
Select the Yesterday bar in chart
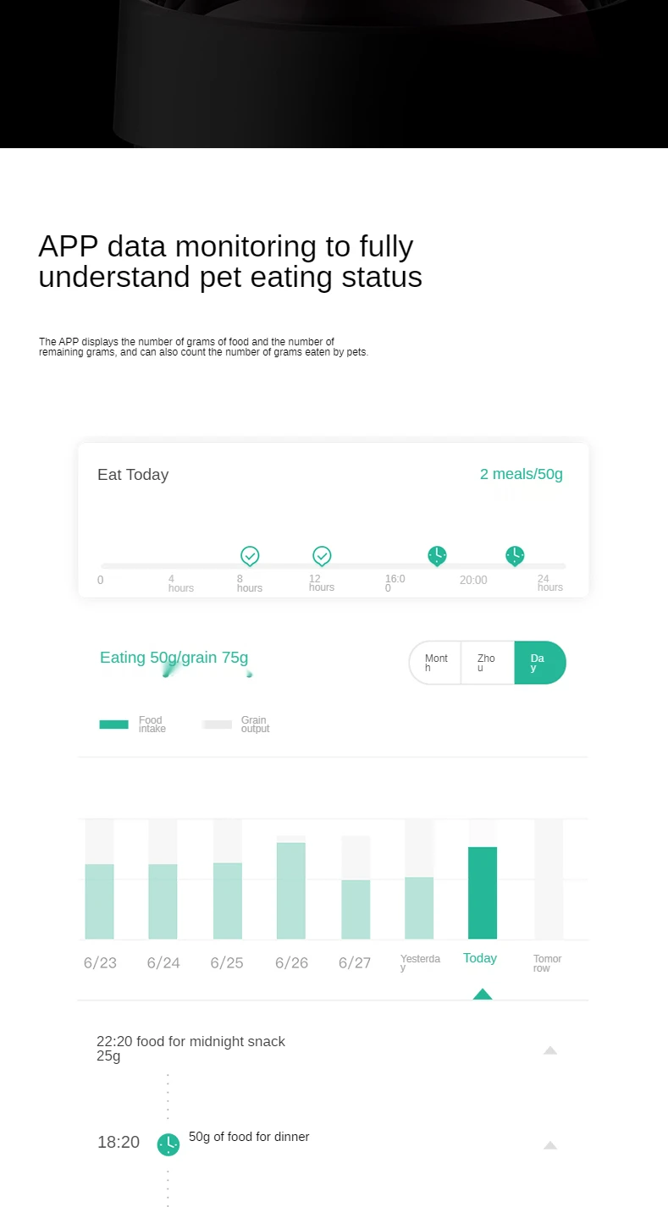(x=419, y=907)
